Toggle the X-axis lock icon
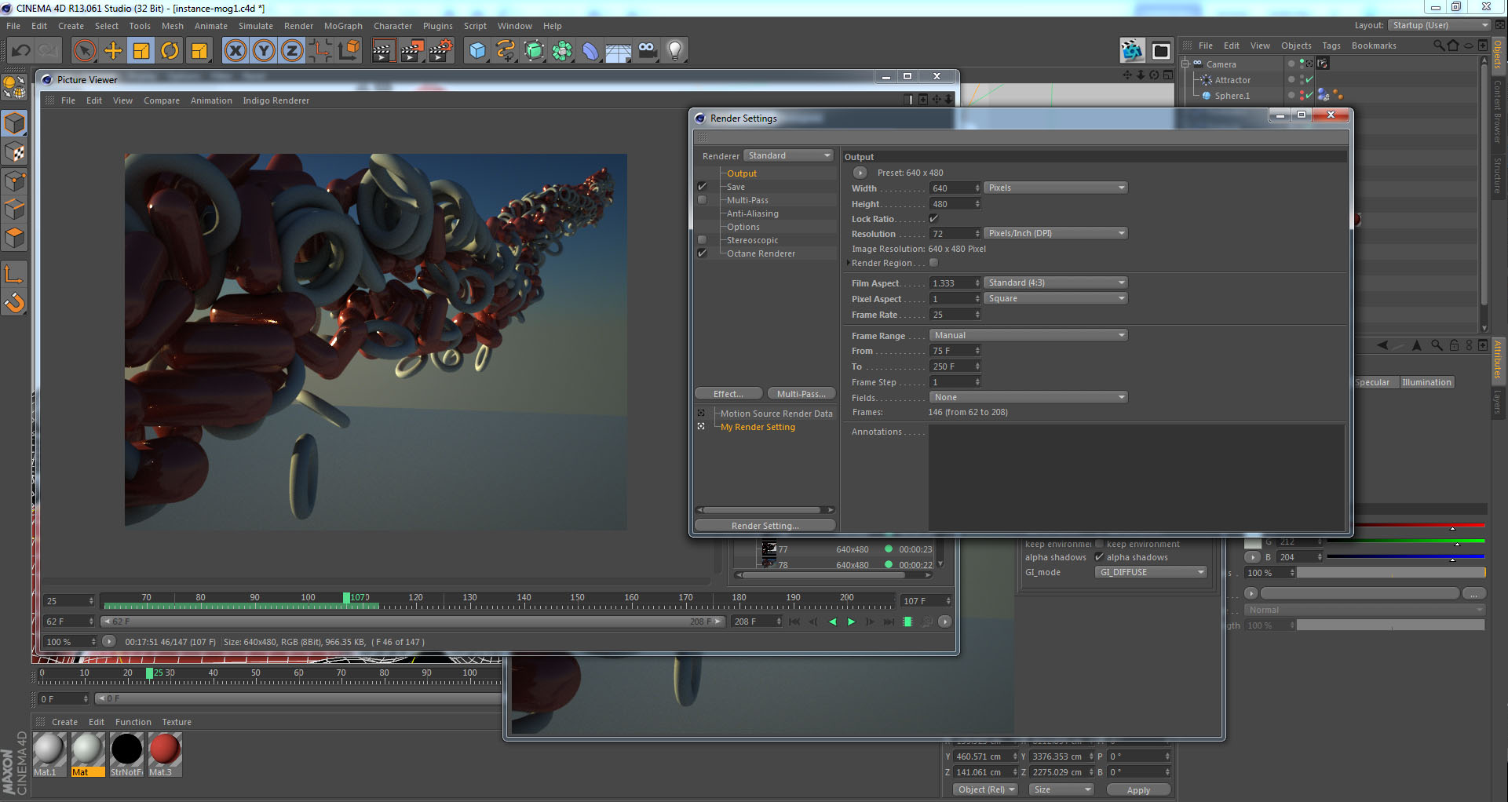 tap(235, 51)
